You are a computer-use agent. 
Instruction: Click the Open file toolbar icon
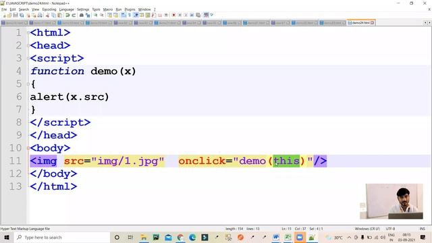pos(9,15)
